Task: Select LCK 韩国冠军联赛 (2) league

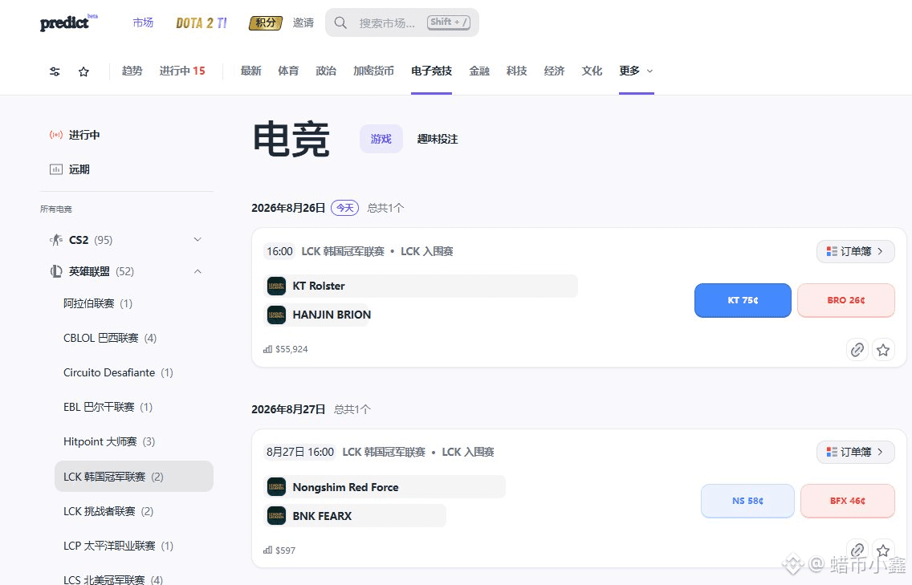Action: [134, 476]
